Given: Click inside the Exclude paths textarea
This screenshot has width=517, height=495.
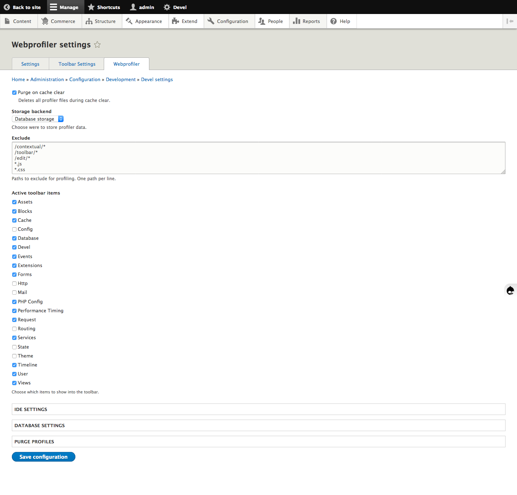Looking at the screenshot, I should [251, 158].
